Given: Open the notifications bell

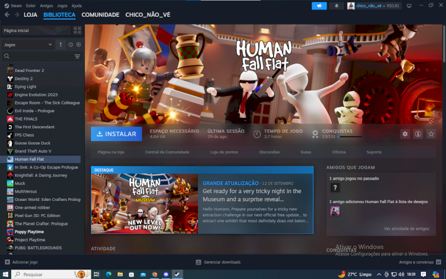Looking at the screenshot, I should [x=337, y=6].
